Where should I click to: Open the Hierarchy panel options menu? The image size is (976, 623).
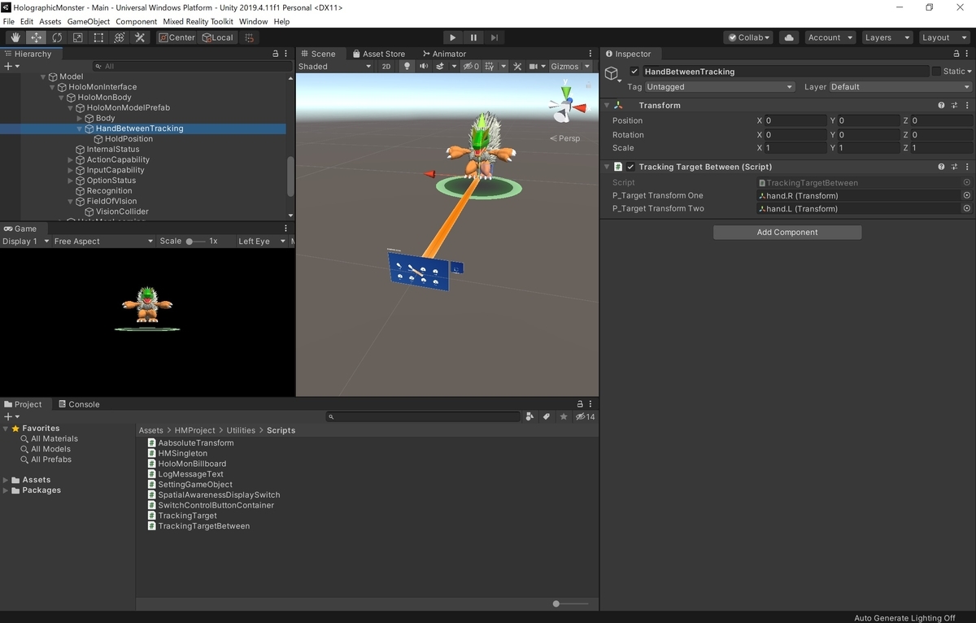point(285,54)
